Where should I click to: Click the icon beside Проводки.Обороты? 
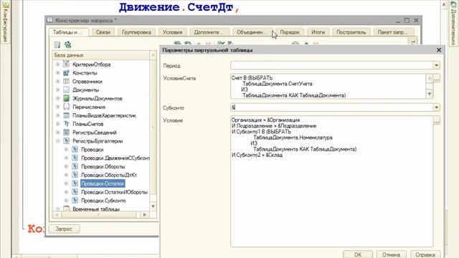75,166
